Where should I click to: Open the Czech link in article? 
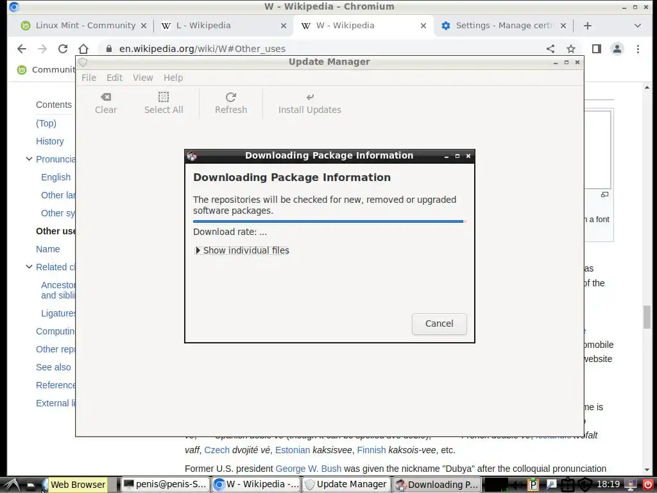(x=217, y=450)
